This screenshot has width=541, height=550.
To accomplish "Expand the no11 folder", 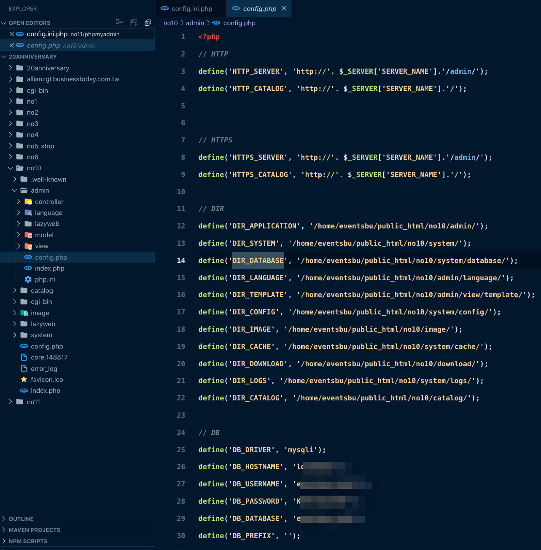I will (11, 402).
